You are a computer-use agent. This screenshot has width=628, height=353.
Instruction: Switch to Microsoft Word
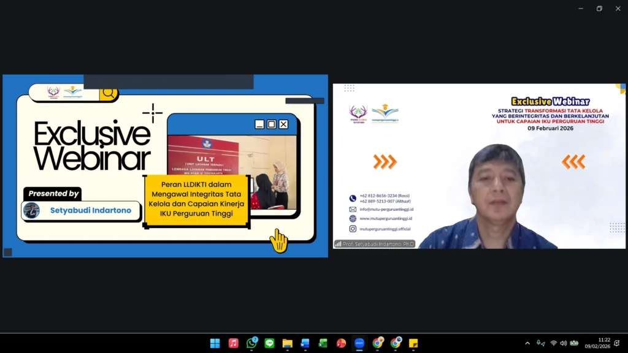[x=305, y=343]
